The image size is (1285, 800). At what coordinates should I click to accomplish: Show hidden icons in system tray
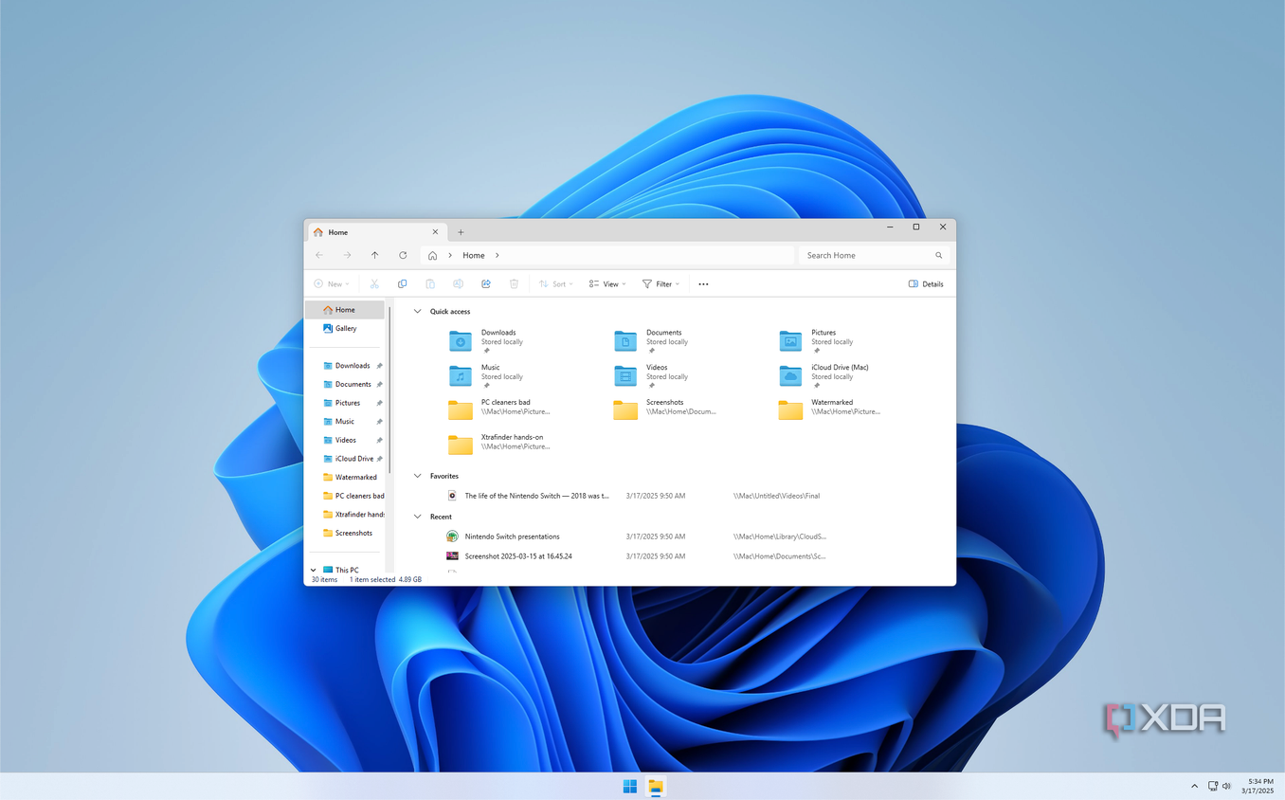(1194, 786)
